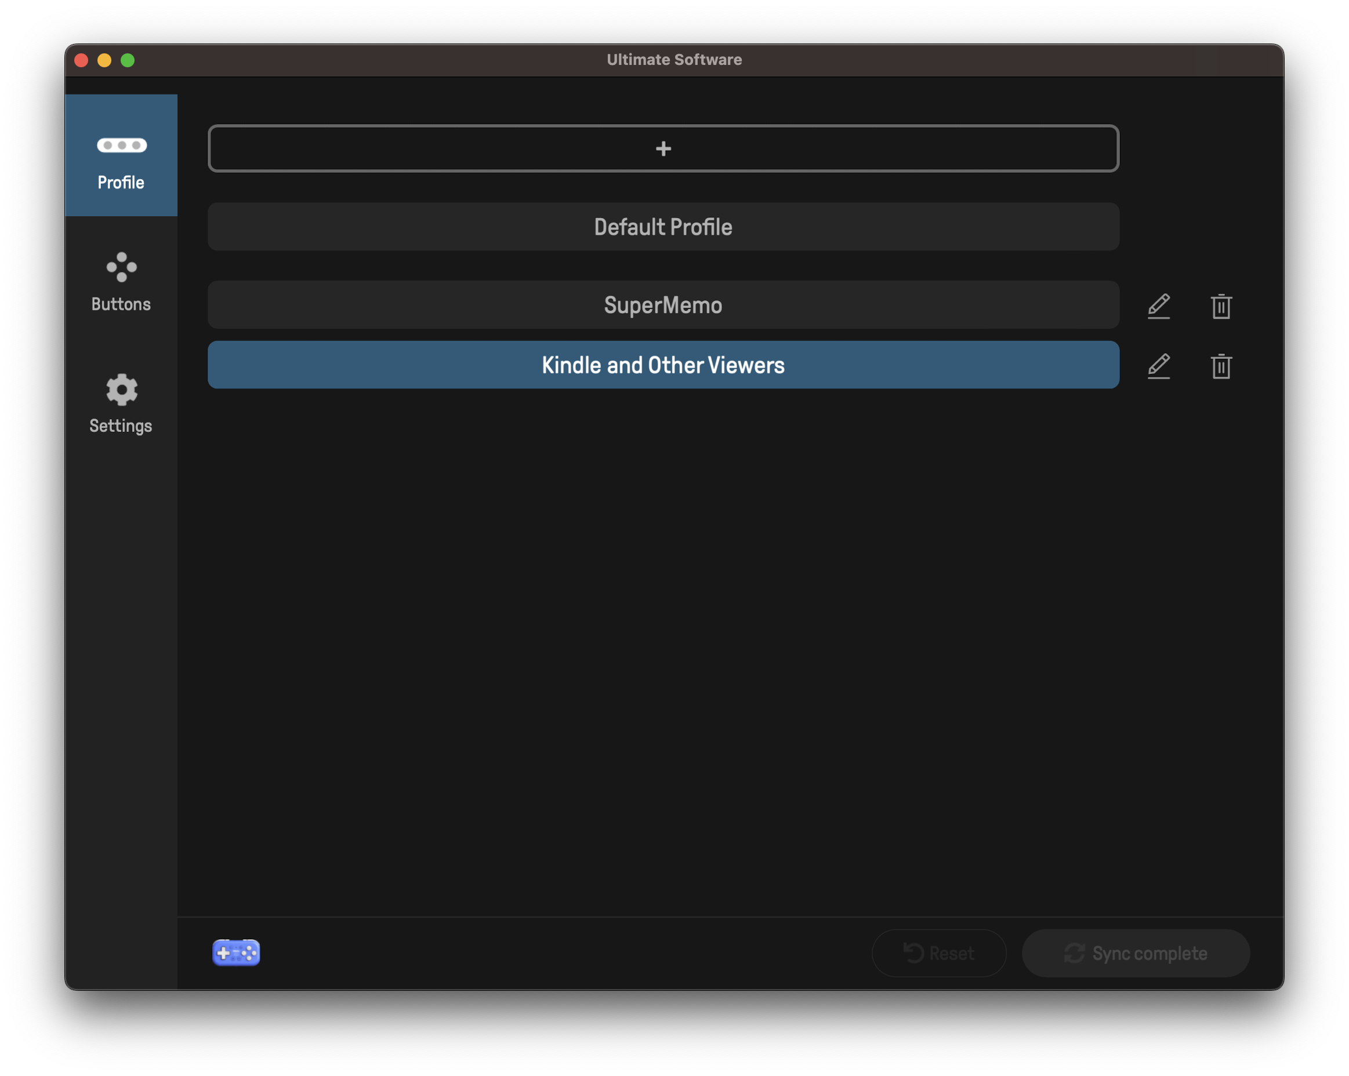Click the Sync complete button
The image size is (1349, 1076).
tap(1136, 953)
